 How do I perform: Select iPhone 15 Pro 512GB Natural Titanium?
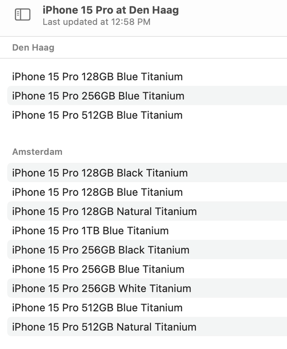(x=104, y=327)
